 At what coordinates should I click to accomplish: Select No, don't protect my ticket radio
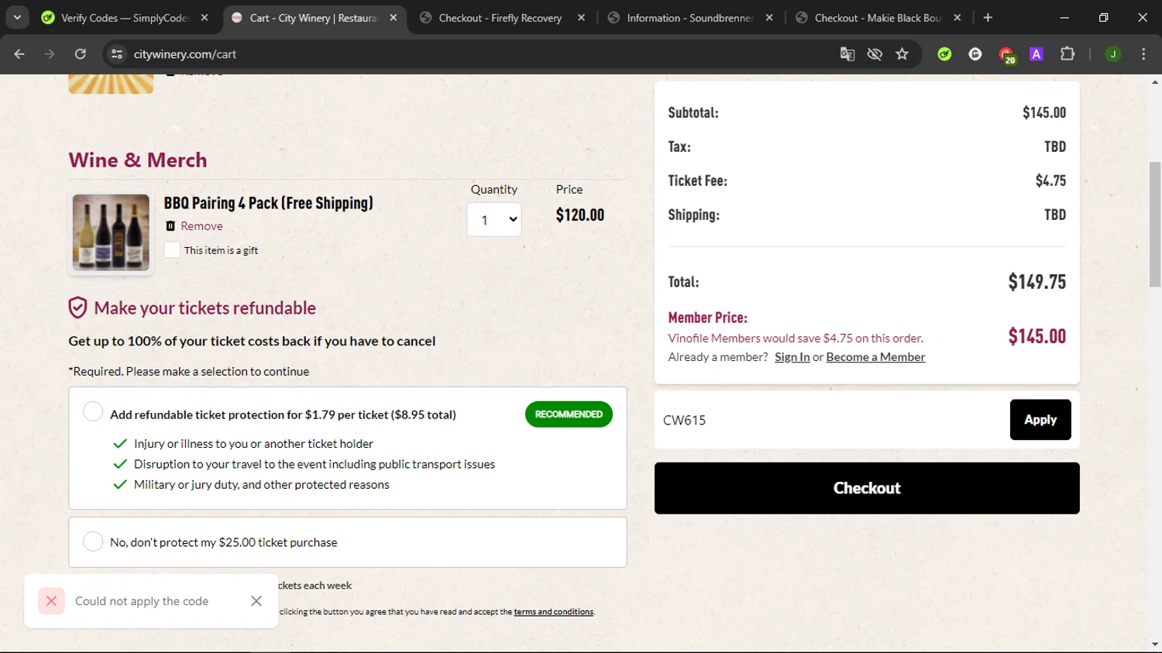[x=93, y=541]
